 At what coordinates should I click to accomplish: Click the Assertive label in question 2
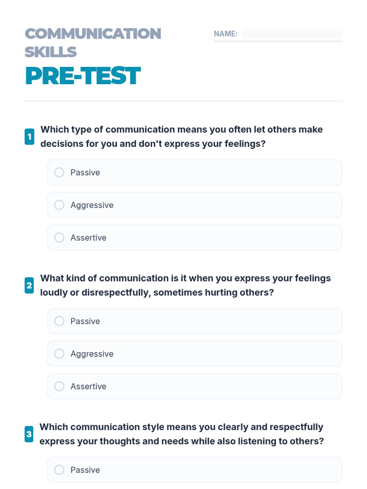[88, 386]
